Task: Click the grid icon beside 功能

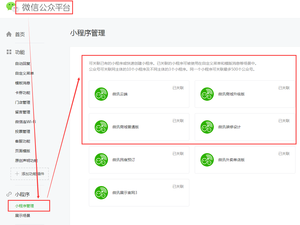Action: [9, 52]
